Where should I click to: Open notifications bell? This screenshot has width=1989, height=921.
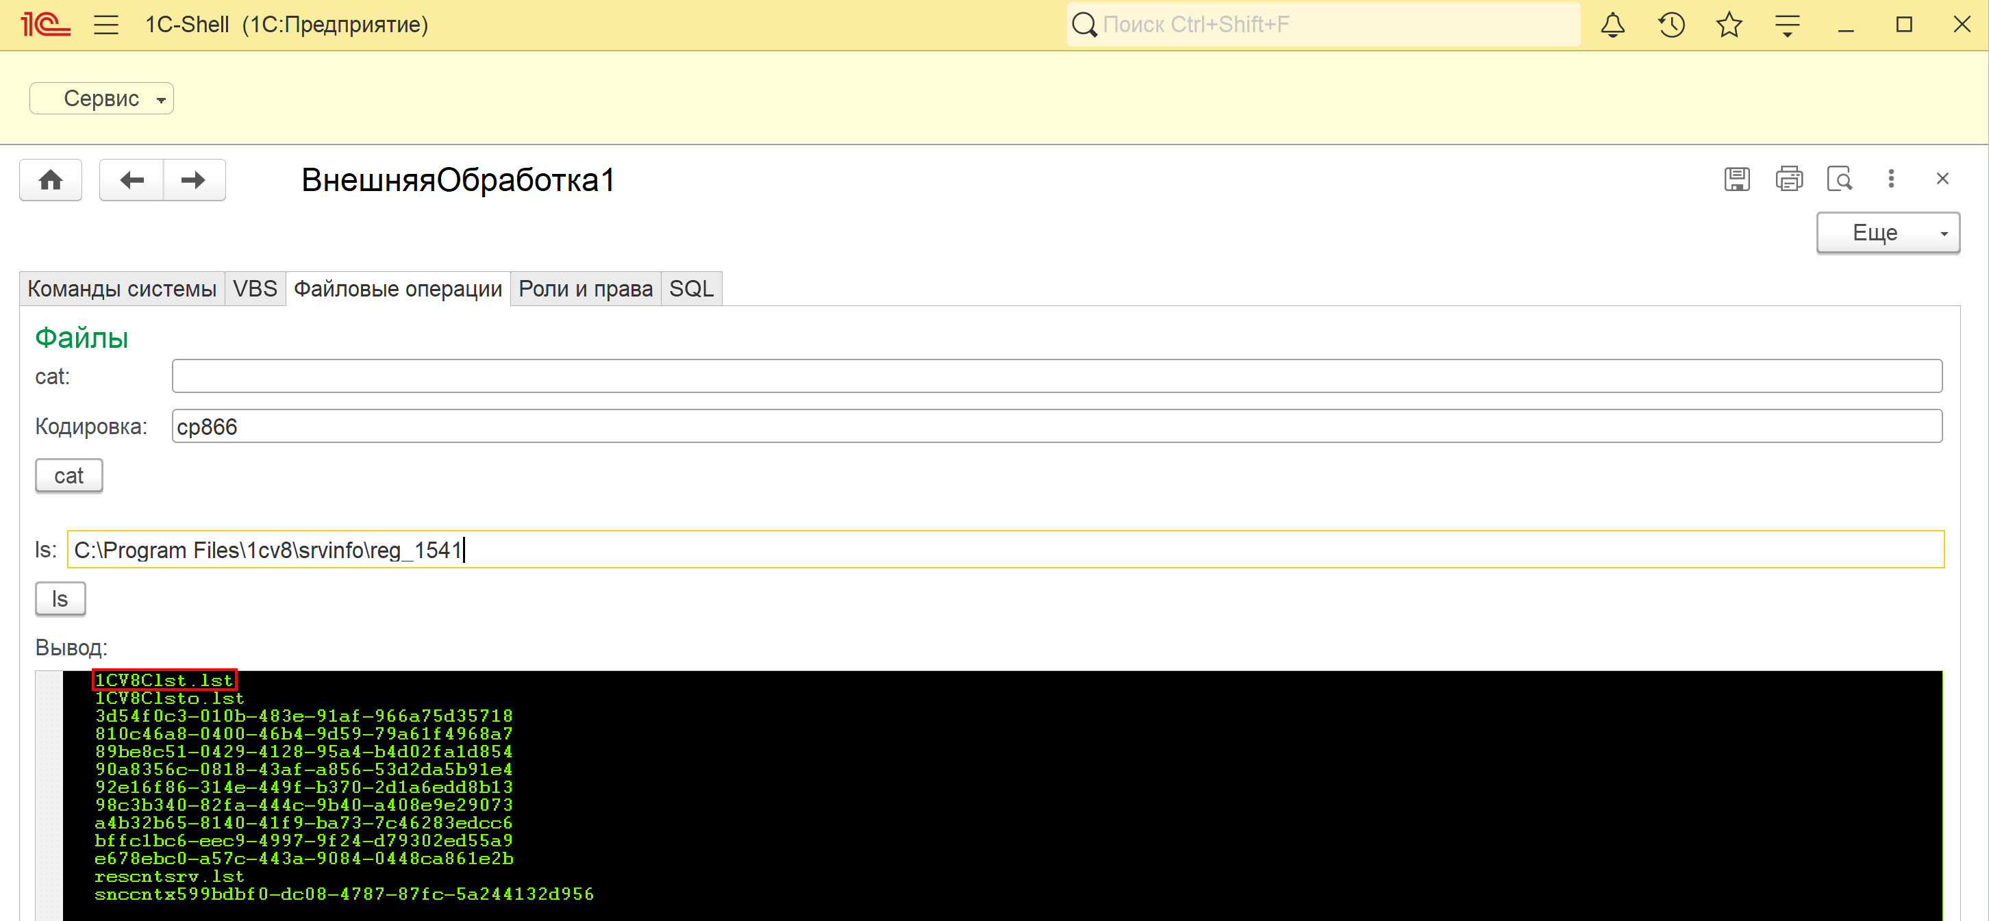click(1612, 25)
